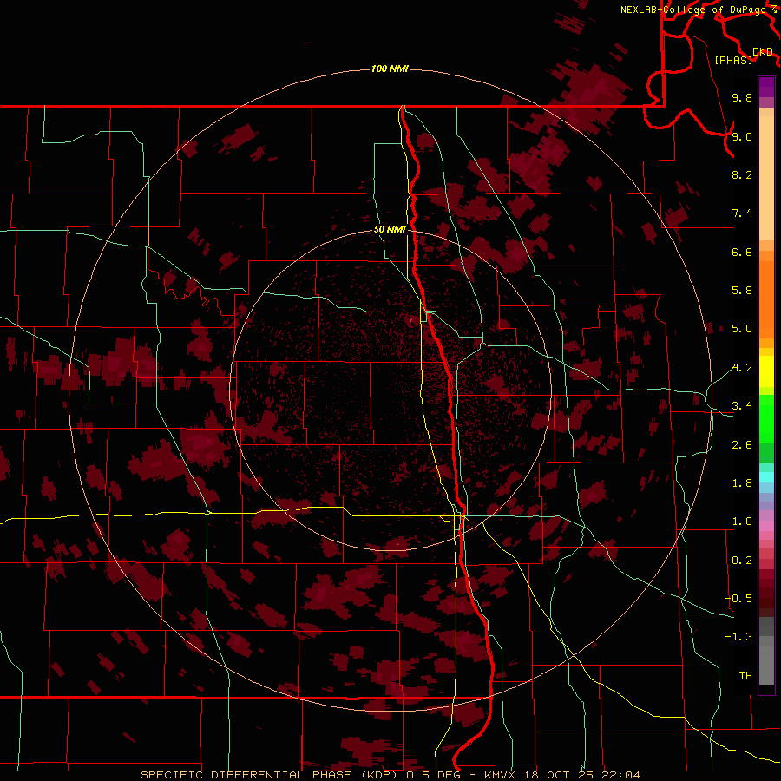Click the KMVX station ID in footer
Image resolution: width=781 pixels, height=781 pixels.
[x=500, y=775]
